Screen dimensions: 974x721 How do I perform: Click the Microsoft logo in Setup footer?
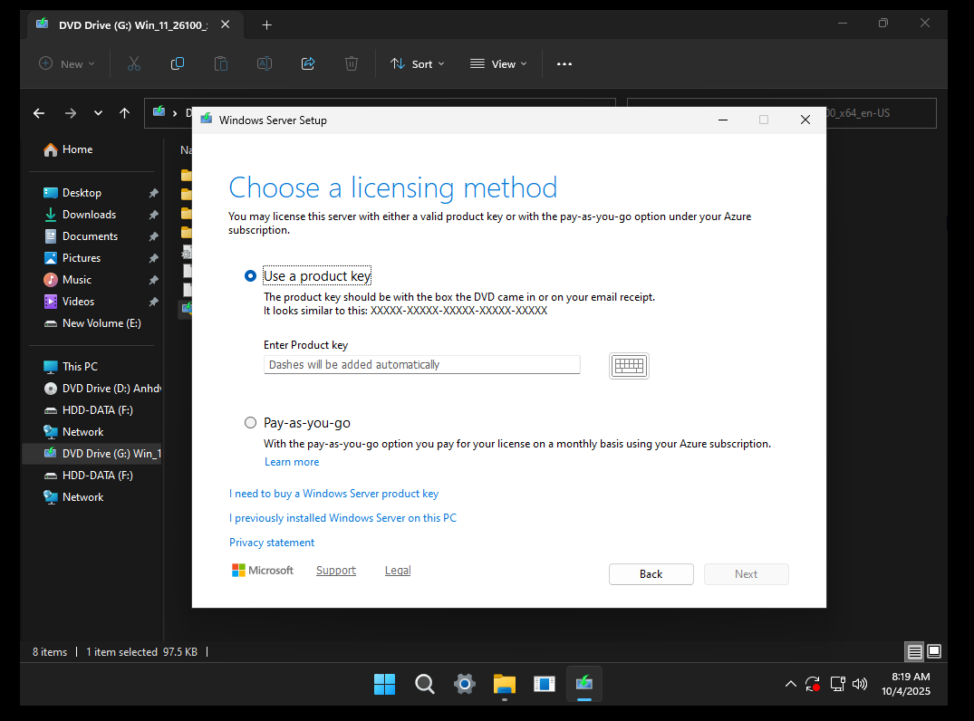coord(262,571)
